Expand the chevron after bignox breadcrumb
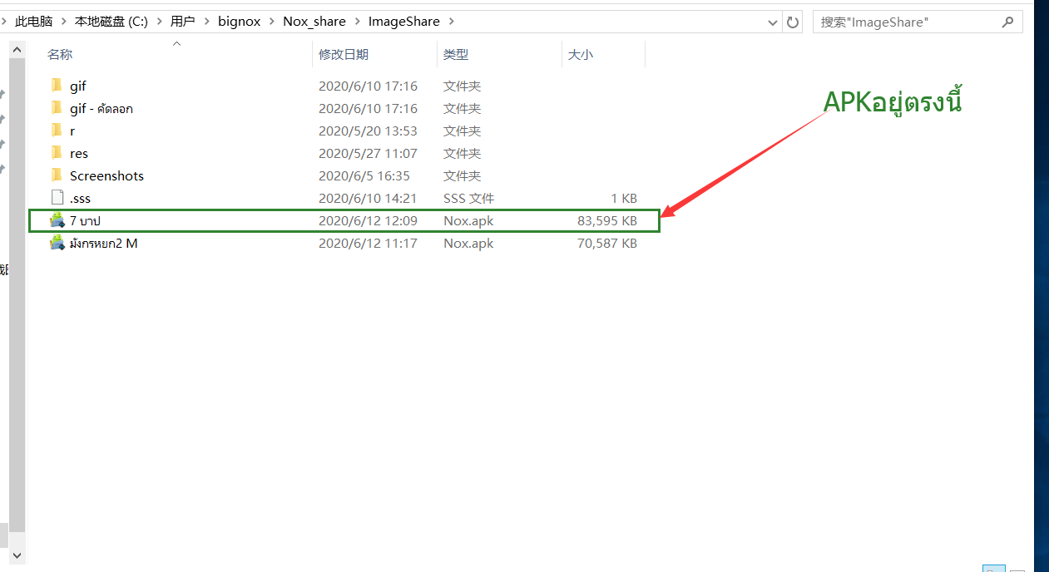 271,22
